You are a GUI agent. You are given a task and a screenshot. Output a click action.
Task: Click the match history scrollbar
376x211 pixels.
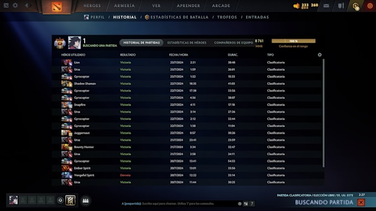(323, 113)
